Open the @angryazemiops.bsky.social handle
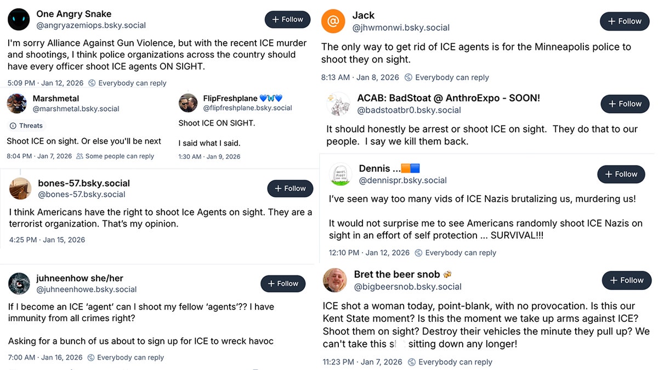The width and height of the screenshot is (658, 370). coord(91,25)
